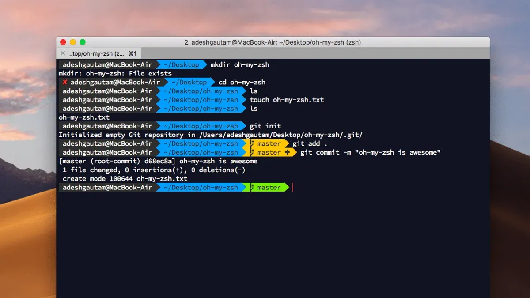Image resolution: width=530 pixels, height=298 pixels.
Task: Click the window title adeshgautam@MacBook-Air: ~/Desktop/oh-my-zsh (zsh)
Action: [273, 42]
